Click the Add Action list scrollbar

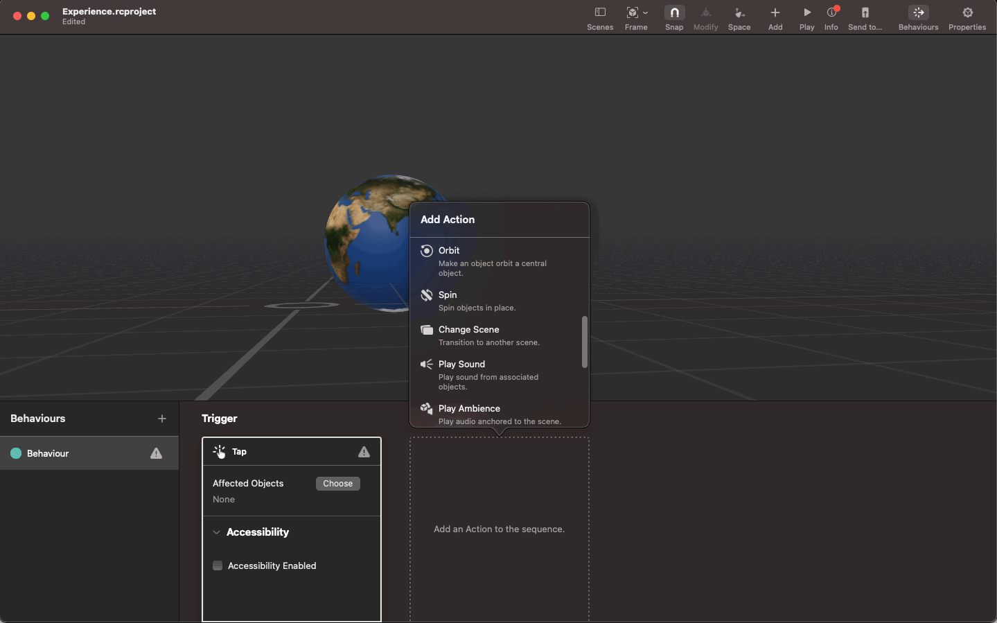pyautogui.click(x=585, y=342)
